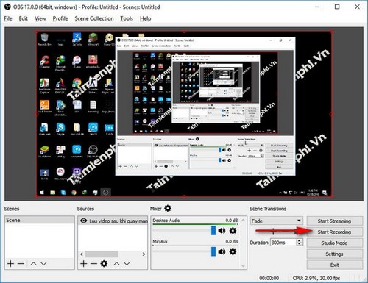Enable Studio Mode
Image resolution: width=368 pixels, height=283 pixels.
point(334,243)
